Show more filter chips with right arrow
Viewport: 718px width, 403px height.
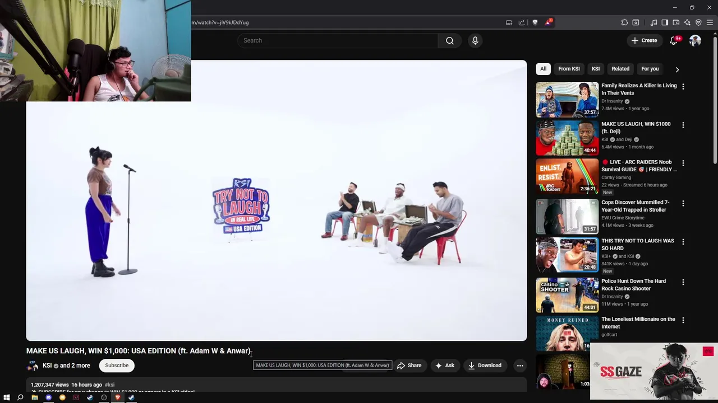click(x=677, y=69)
